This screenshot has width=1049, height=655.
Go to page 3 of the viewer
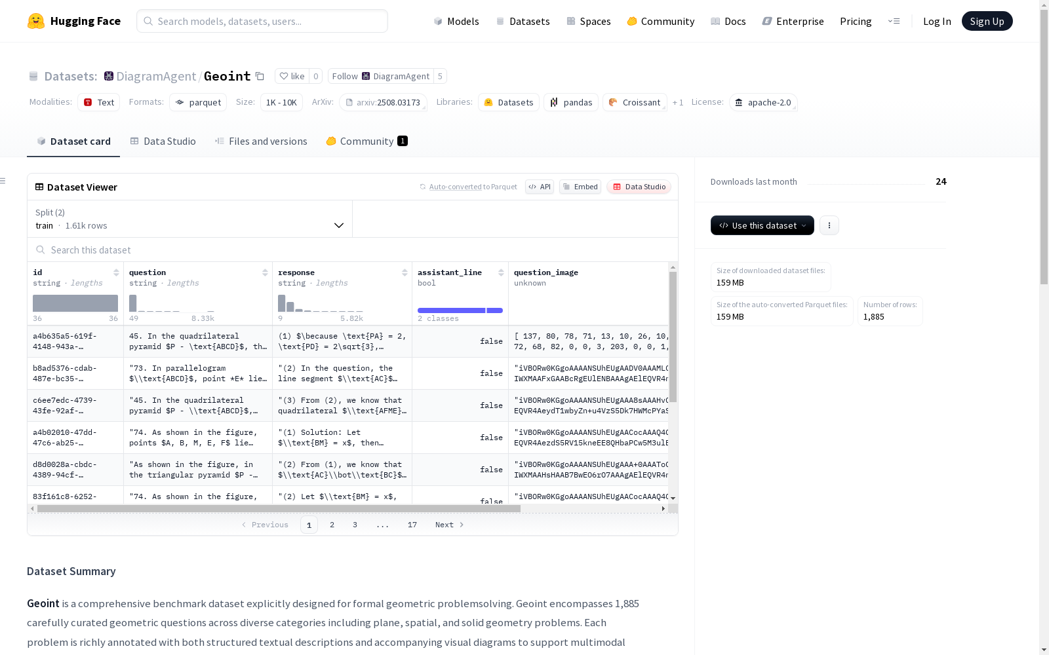(x=355, y=525)
